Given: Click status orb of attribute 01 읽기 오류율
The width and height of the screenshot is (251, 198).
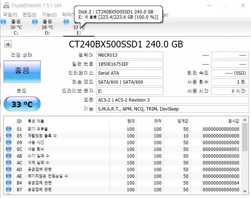Looking at the screenshot, I should (x=9, y=129).
